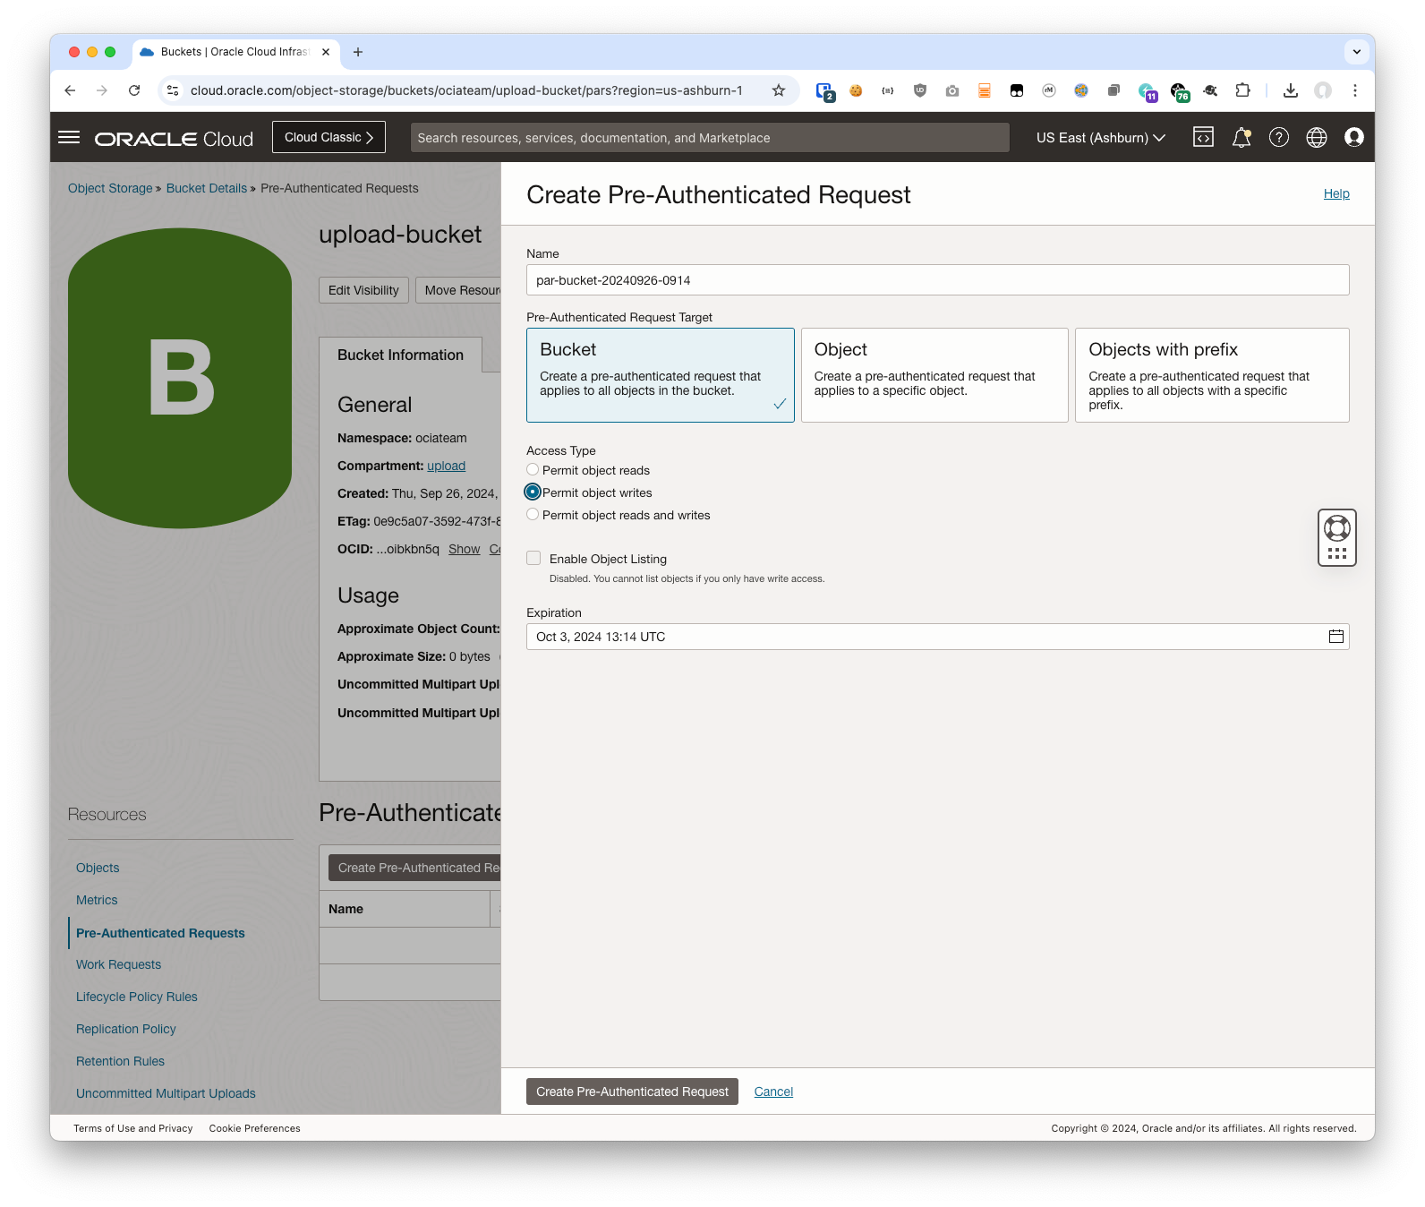Screen dimensions: 1425x1207
Task: Expand the Chrome tab search dropdown arrow
Action: coord(1356,52)
